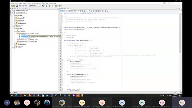Viewport: 192px width, 108px height.
Task: Expand the Test Packages node
Action: (14, 19)
